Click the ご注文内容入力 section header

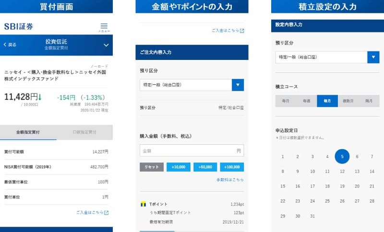tap(192, 52)
